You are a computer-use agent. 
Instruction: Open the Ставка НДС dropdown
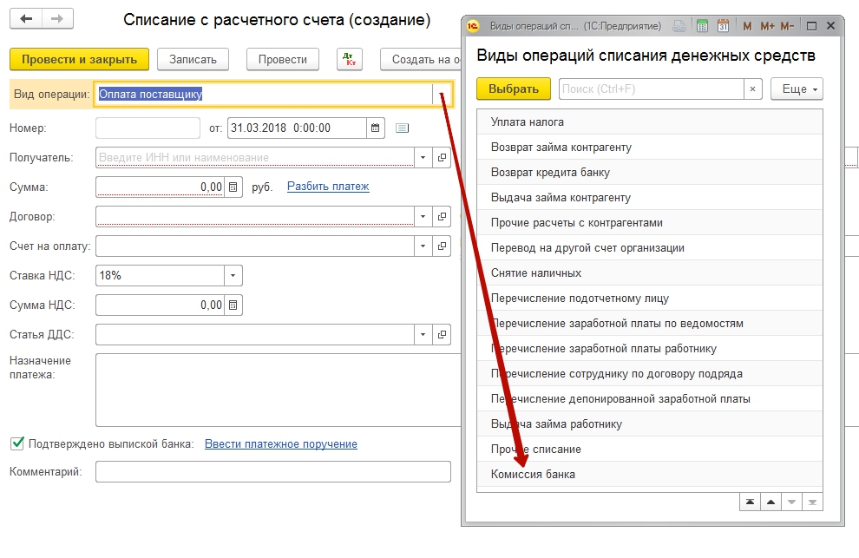[x=233, y=276]
